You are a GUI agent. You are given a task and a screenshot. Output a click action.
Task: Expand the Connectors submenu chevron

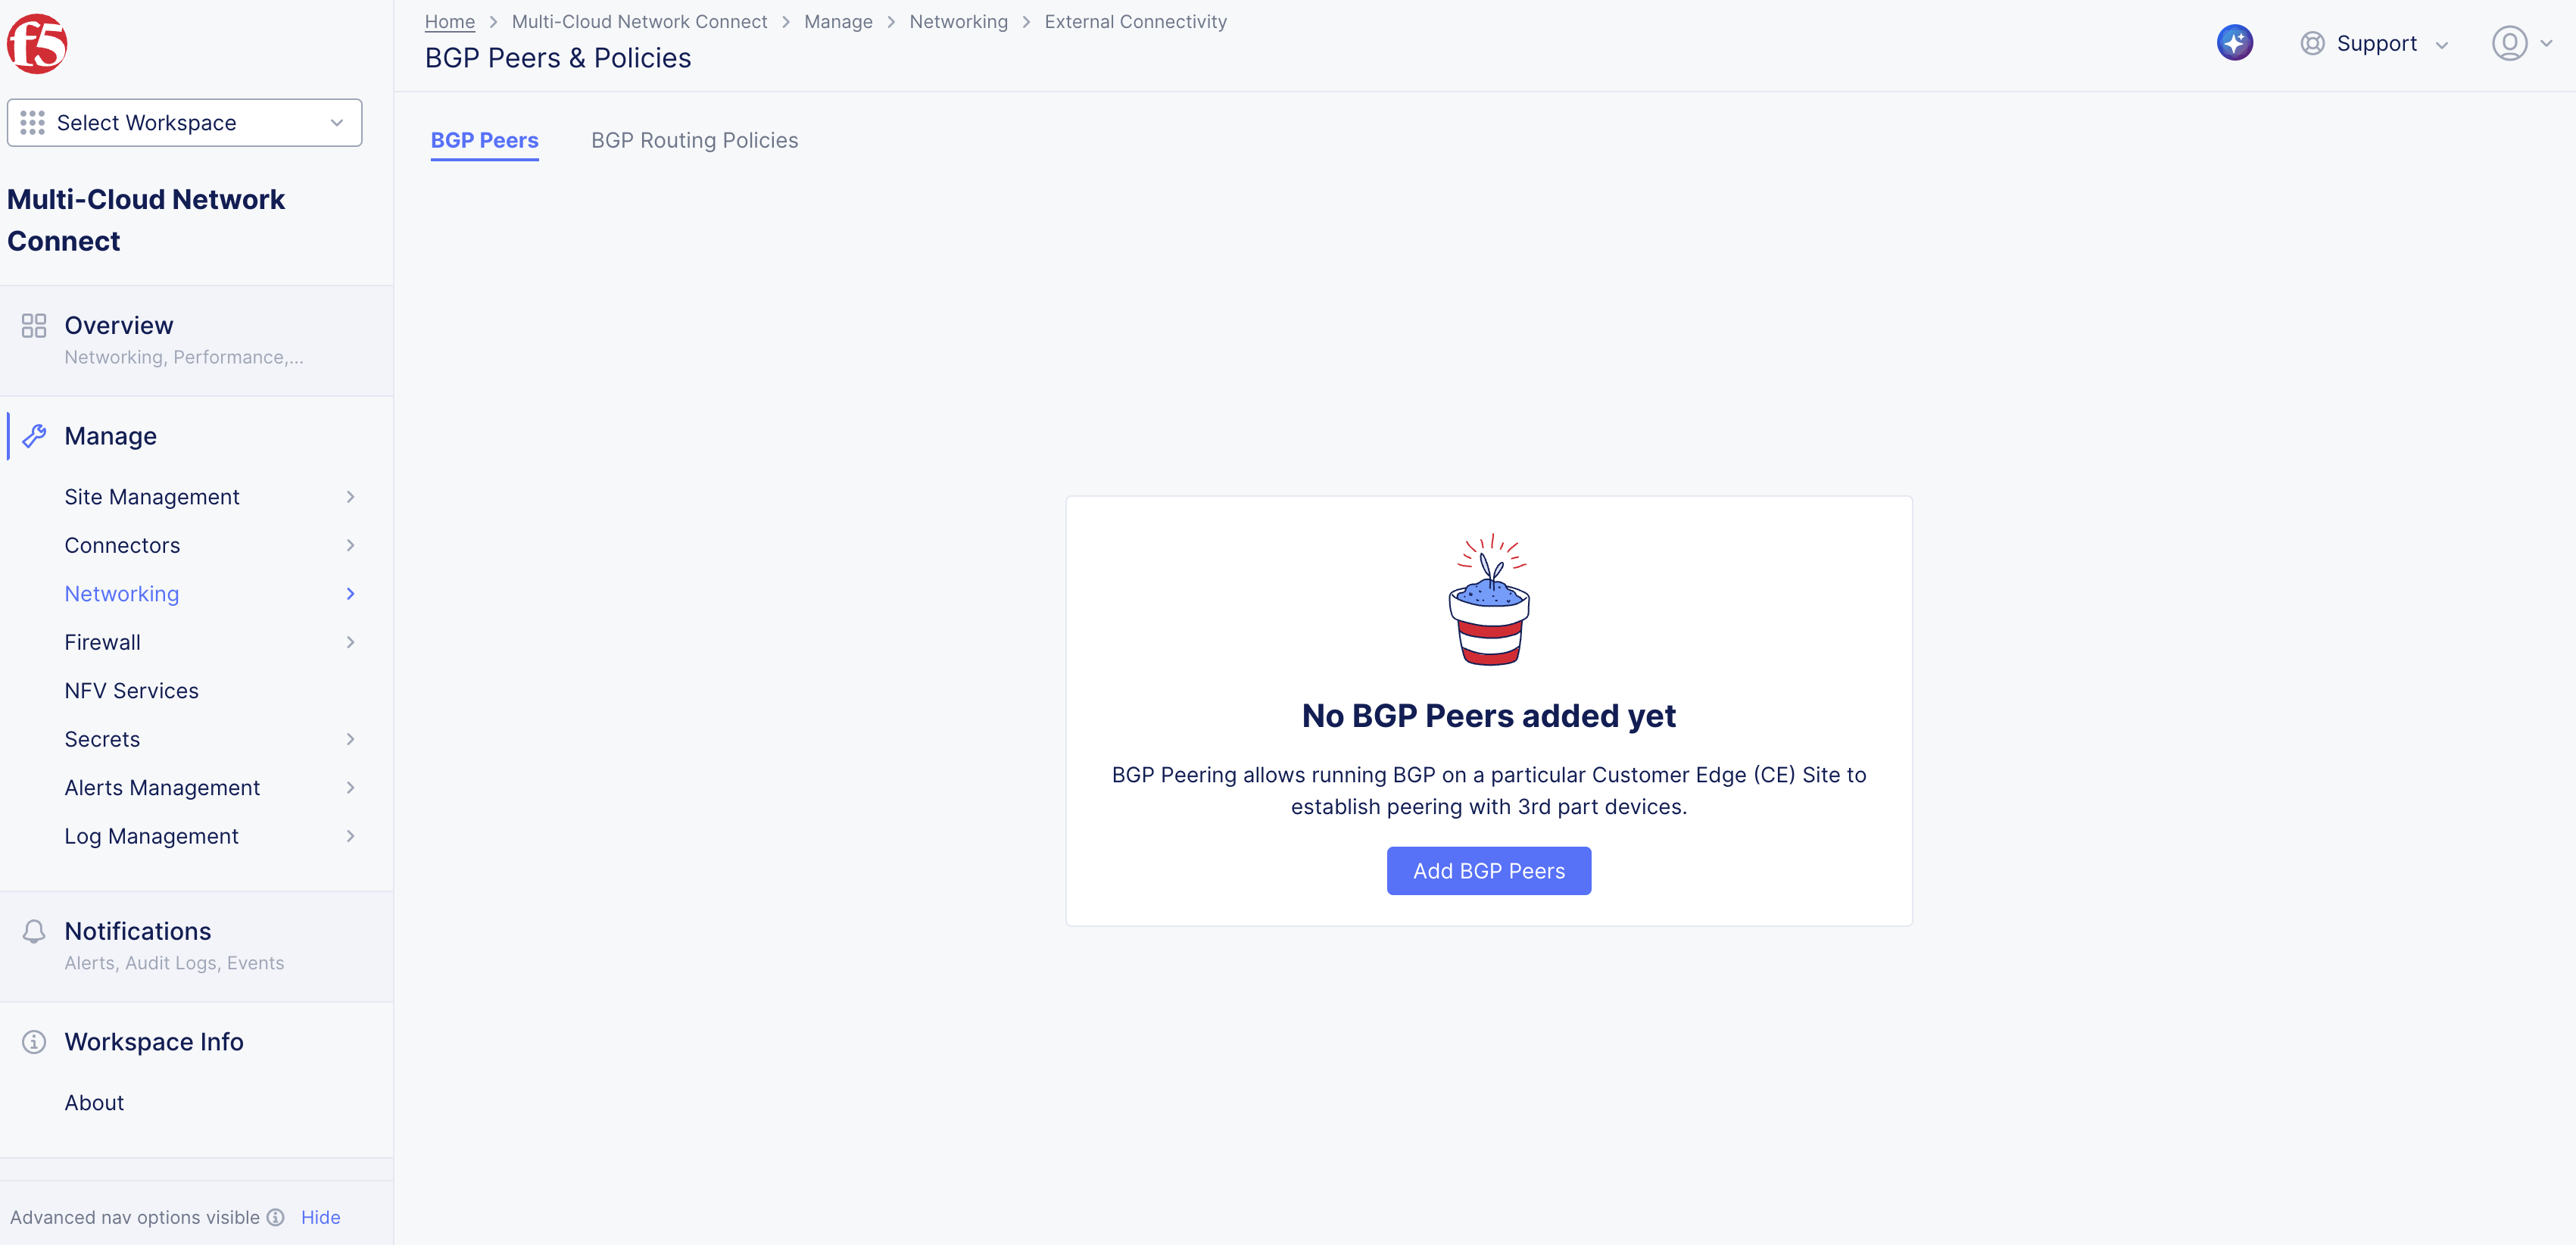(350, 546)
